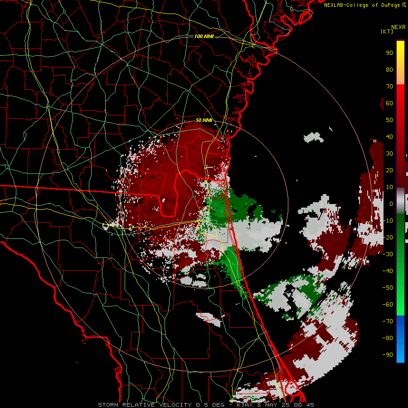Click the 100 NMI range ring label

point(204,36)
